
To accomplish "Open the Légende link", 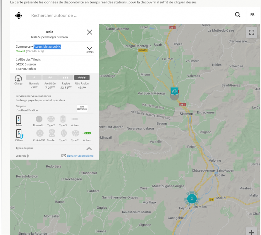I will [x=22, y=156].
